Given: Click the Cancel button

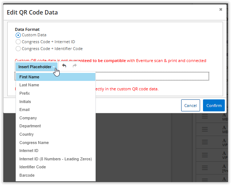Looking at the screenshot, I should [x=190, y=106].
